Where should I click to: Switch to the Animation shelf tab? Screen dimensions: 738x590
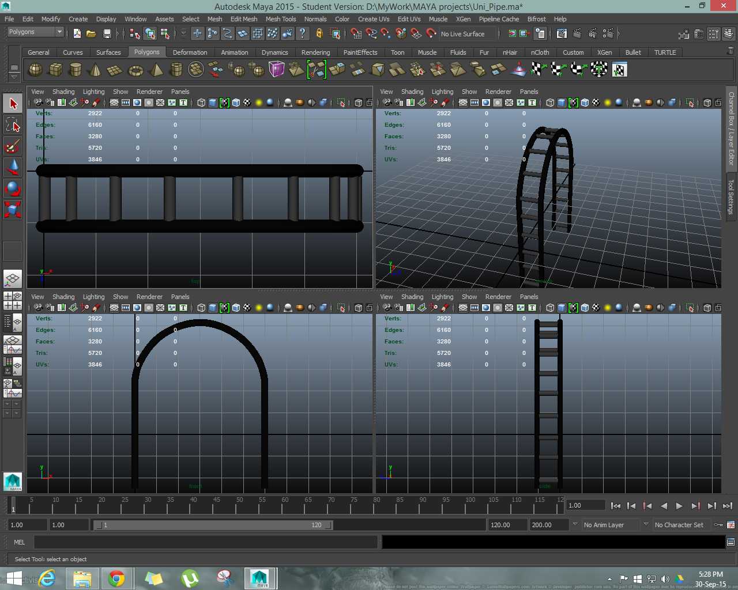coord(235,52)
